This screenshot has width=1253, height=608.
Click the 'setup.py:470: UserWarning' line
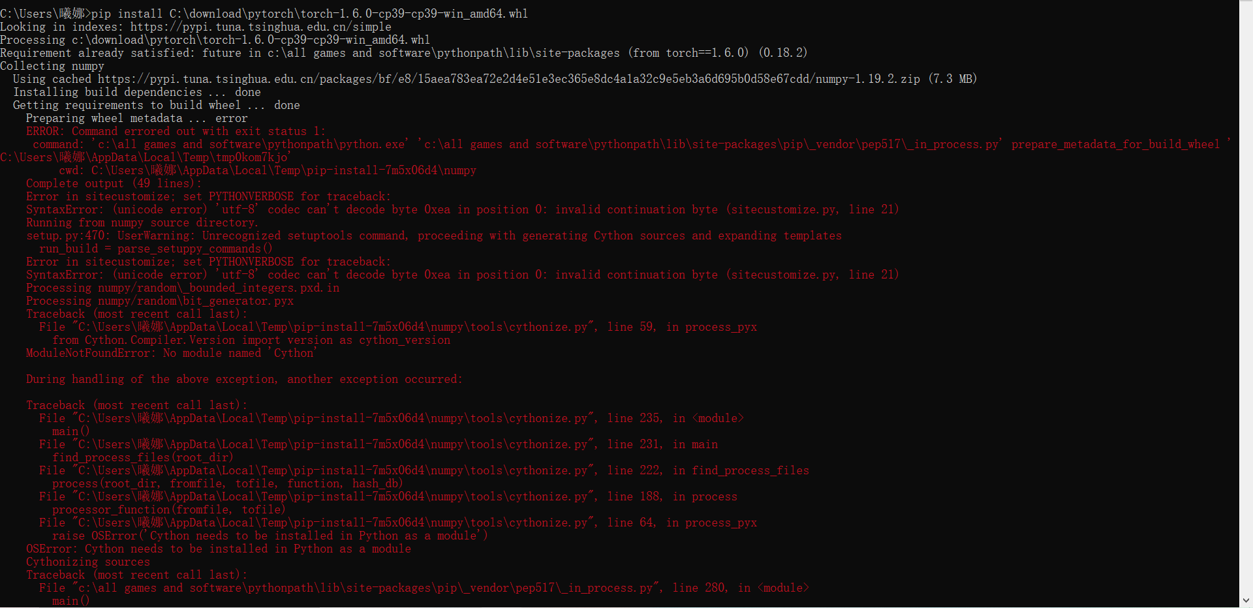click(434, 236)
